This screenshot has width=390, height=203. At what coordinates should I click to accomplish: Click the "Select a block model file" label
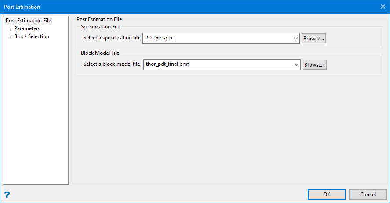[x=112, y=64]
